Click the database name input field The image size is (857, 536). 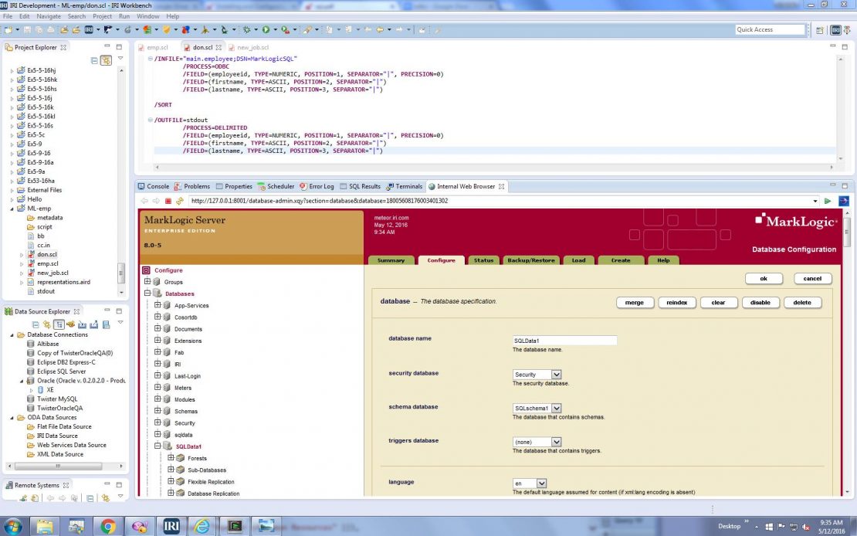(x=564, y=341)
